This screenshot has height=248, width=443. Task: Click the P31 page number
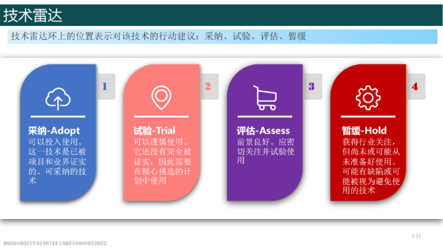point(416,236)
